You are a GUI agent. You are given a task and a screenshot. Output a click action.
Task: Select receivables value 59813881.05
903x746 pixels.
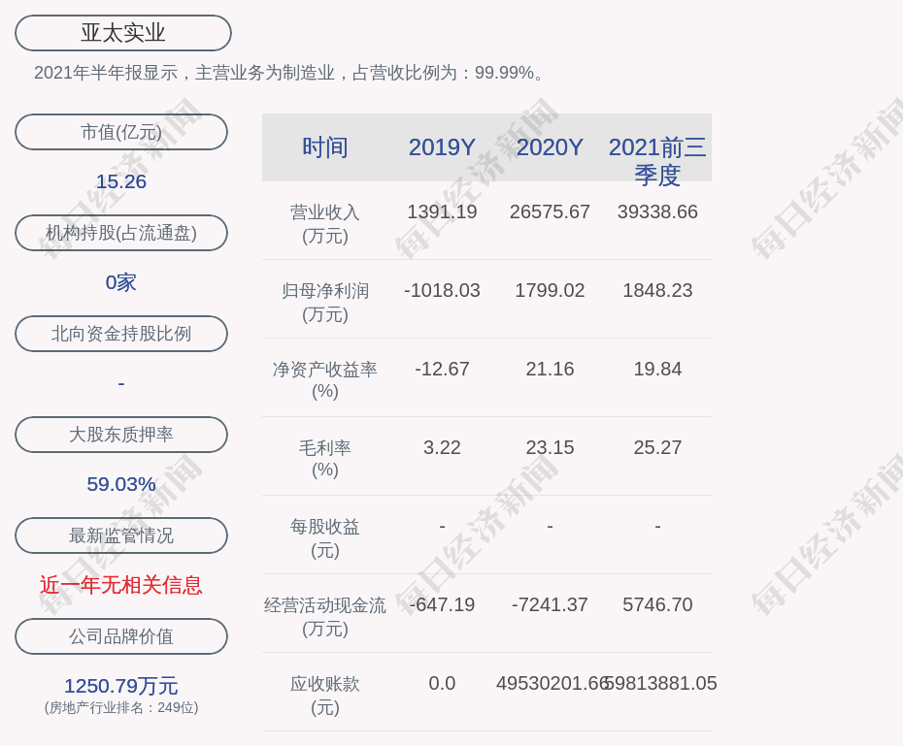[x=661, y=683]
